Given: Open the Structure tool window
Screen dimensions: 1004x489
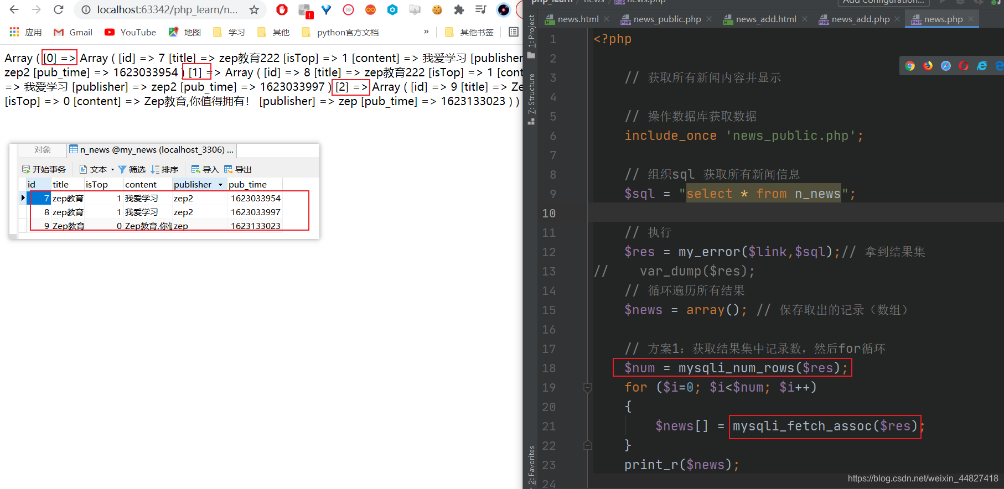Looking at the screenshot, I should click(x=531, y=98).
